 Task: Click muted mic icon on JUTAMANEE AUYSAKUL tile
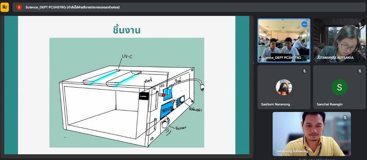[x=360, y=24]
